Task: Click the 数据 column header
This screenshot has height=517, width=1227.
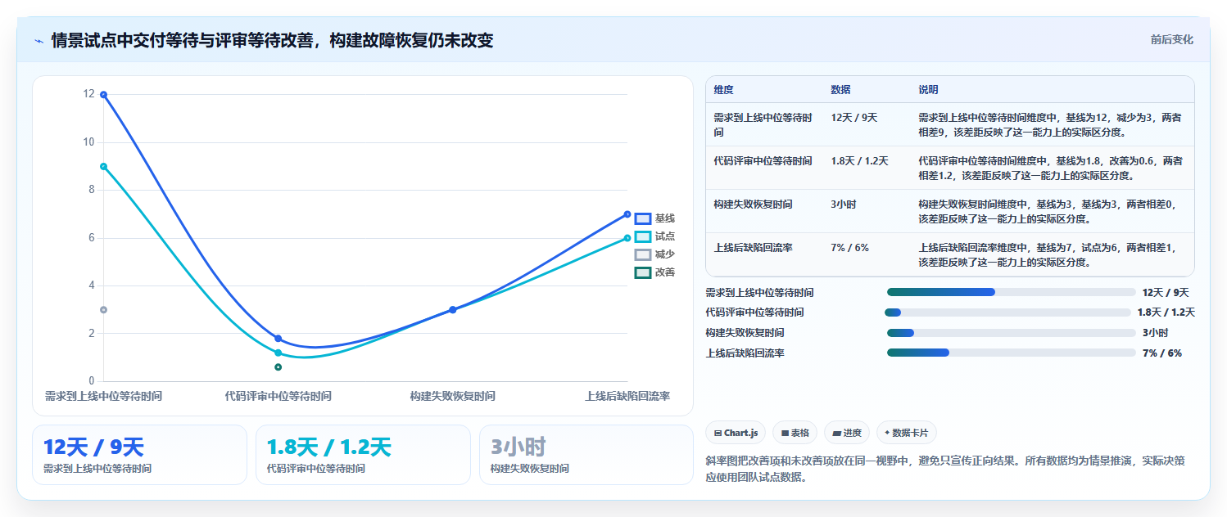Action: (x=840, y=90)
